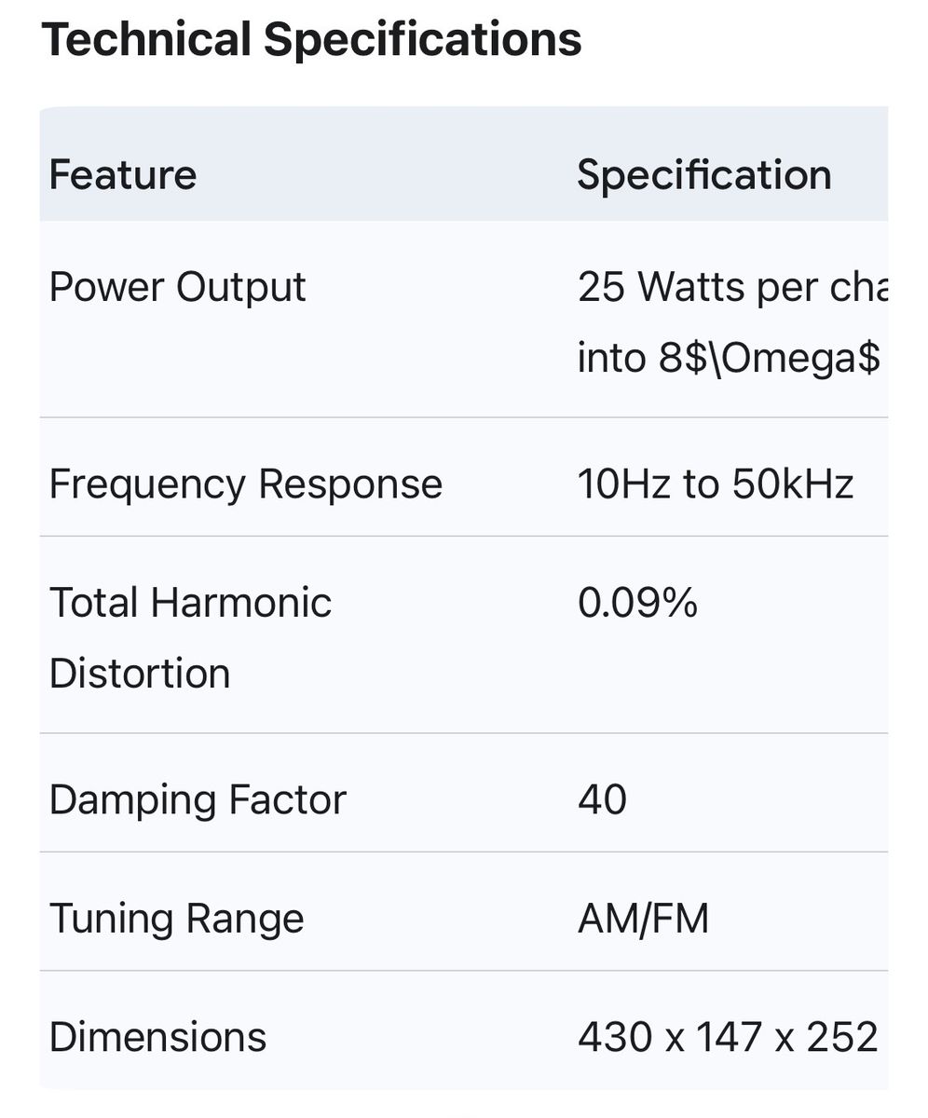Click the 25 Watts per channel value
Viewport: 928px width, 1118px height.
[x=732, y=287]
